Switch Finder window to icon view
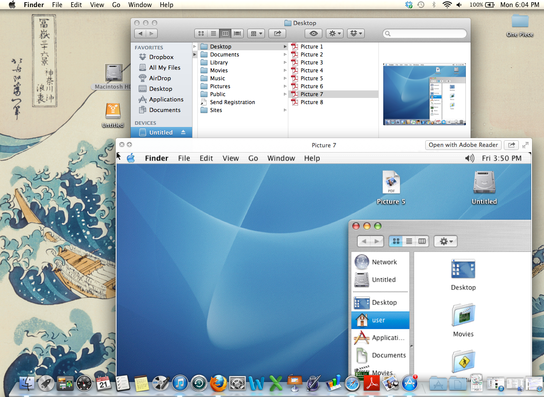 [201, 34]
